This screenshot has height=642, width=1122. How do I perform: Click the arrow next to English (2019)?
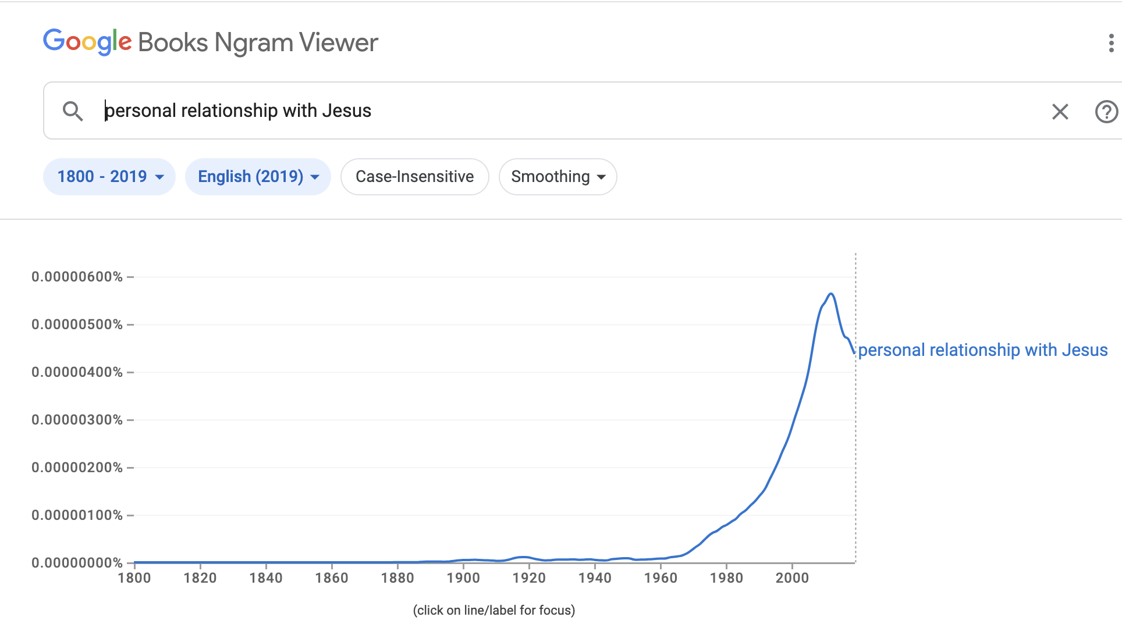click(315, 177)
